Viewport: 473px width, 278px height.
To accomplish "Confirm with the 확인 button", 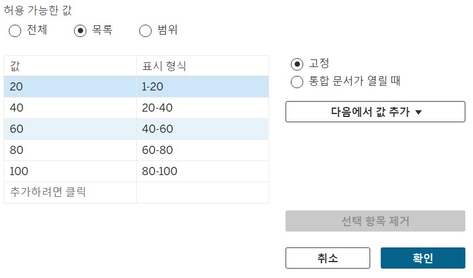I will [x=423, y=258].
